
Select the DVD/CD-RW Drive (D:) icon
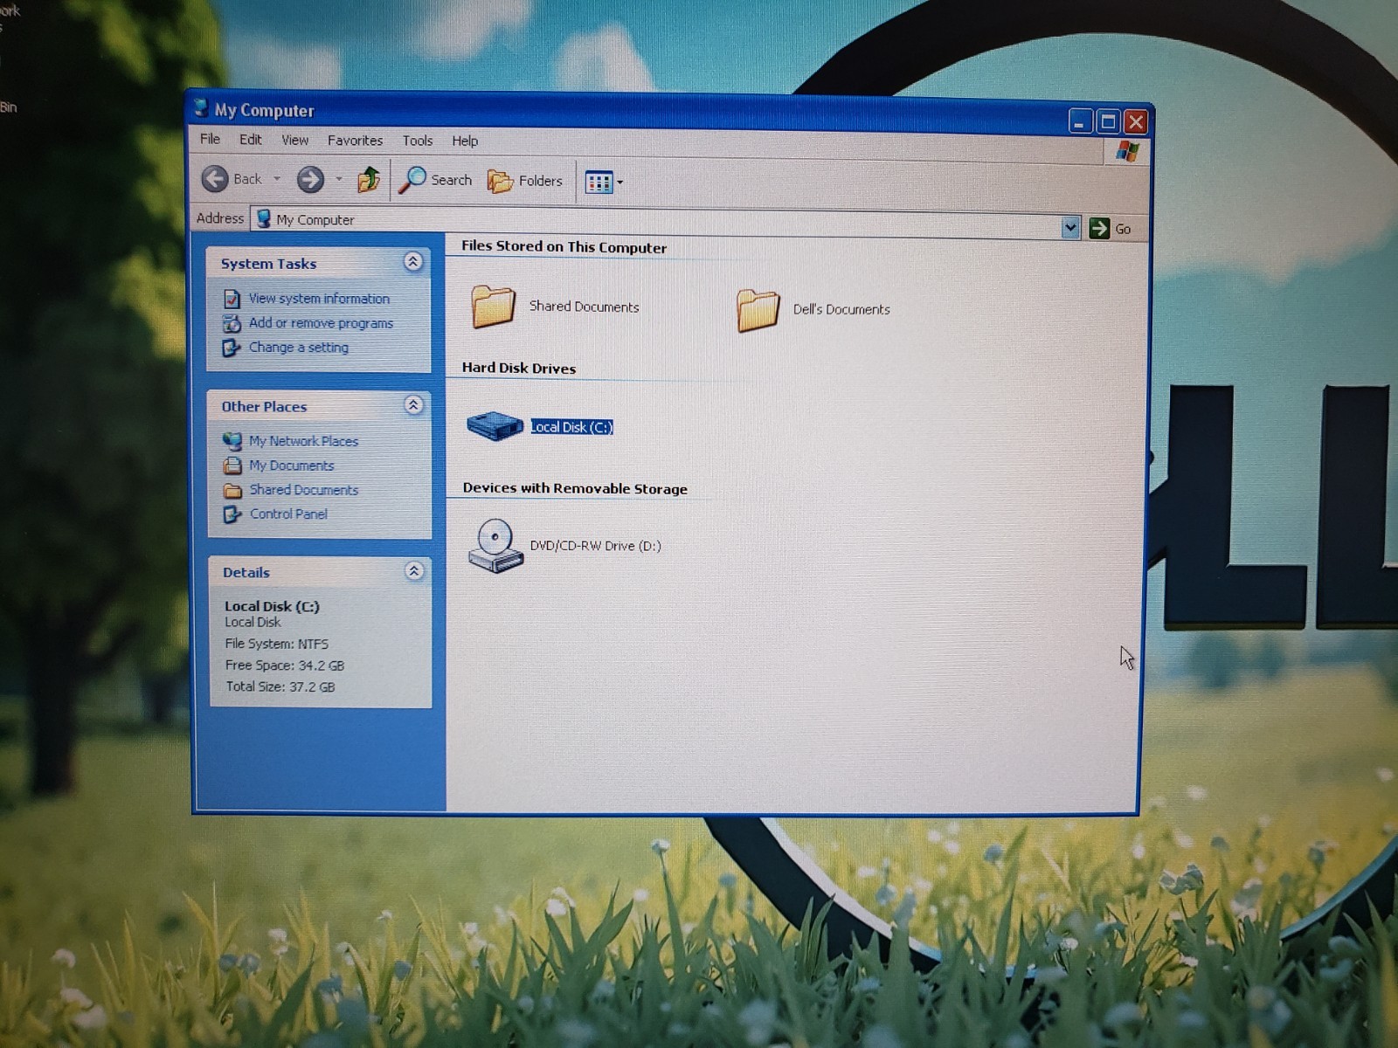point(495,546)
